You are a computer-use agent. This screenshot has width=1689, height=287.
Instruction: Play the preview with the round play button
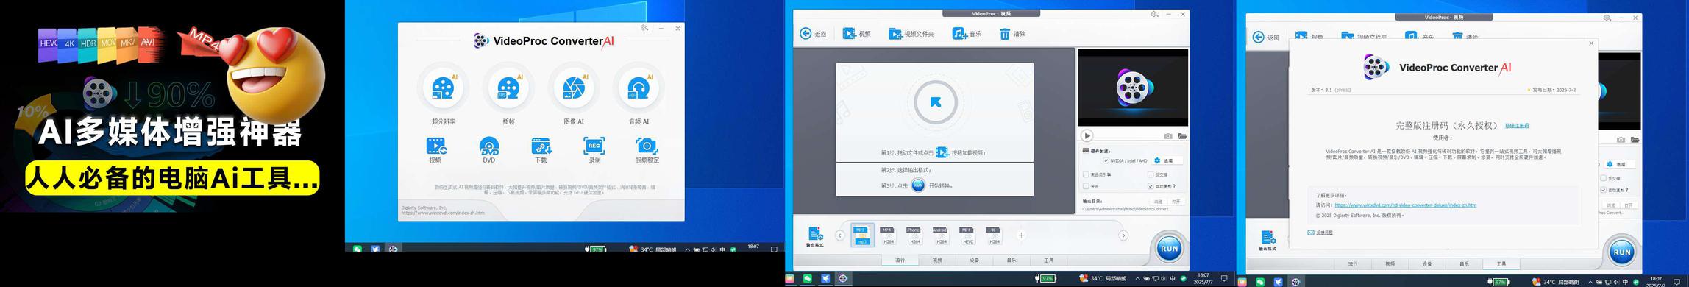pos(1087,136)
